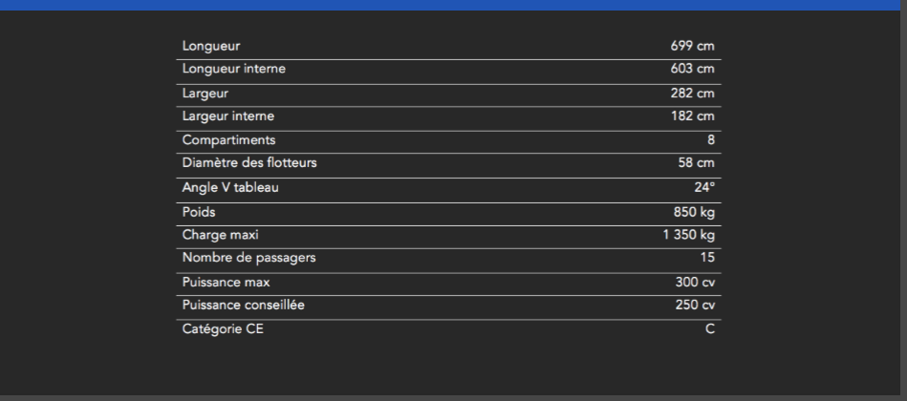
Task: Click the Poids row label
Action: pos(199,211)
